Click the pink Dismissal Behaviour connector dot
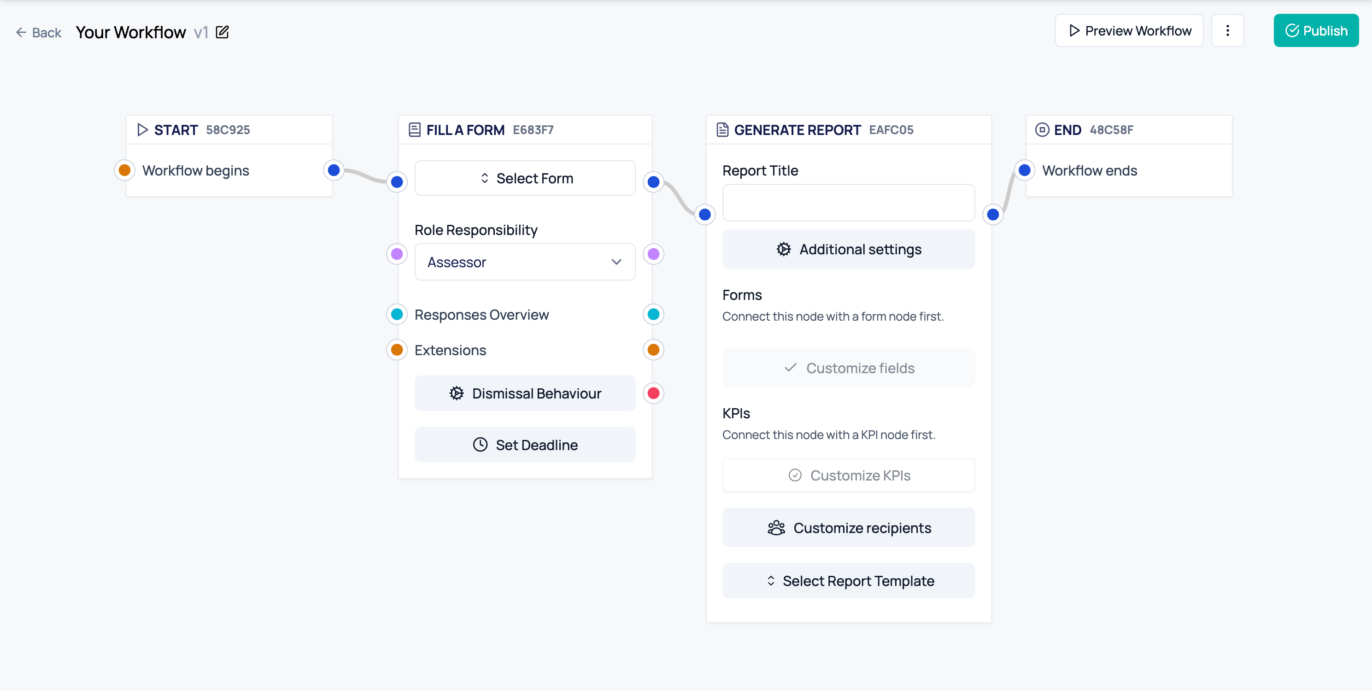The height and width of the screenshot is (691, 1372). click(653, 393)
